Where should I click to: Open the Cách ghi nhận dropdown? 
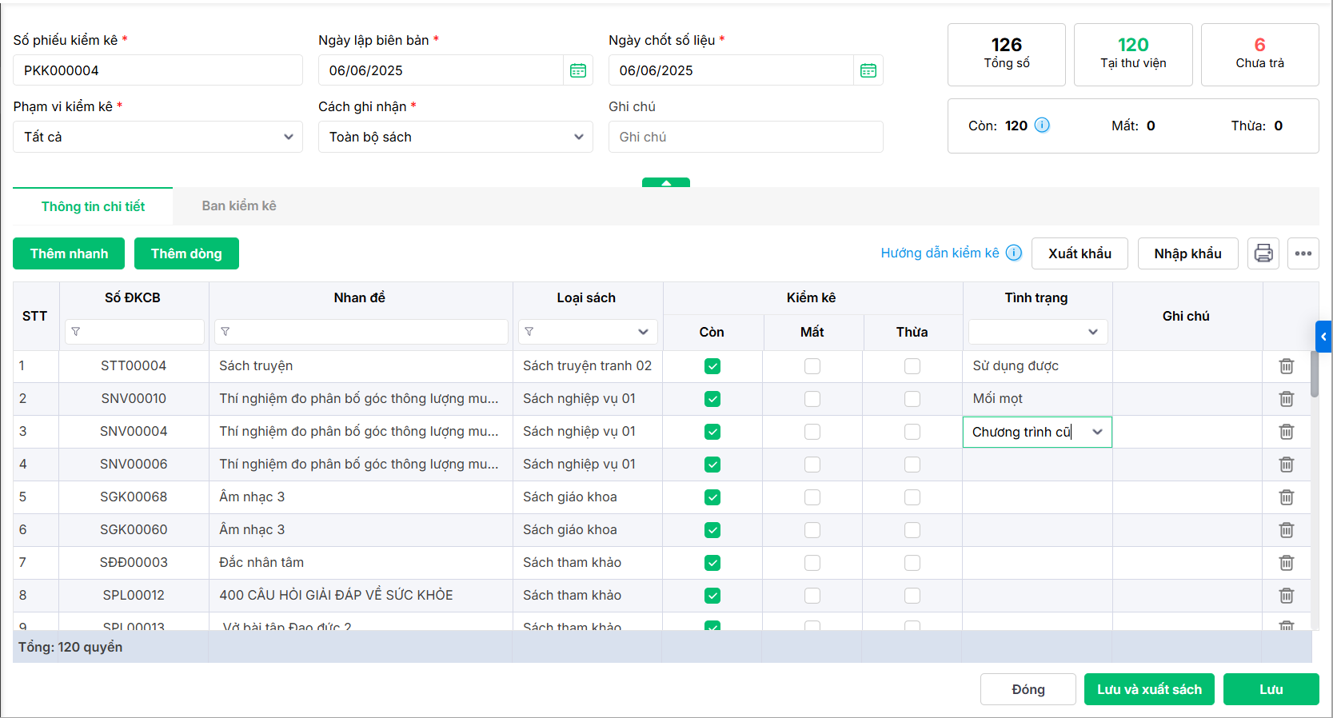455,137
